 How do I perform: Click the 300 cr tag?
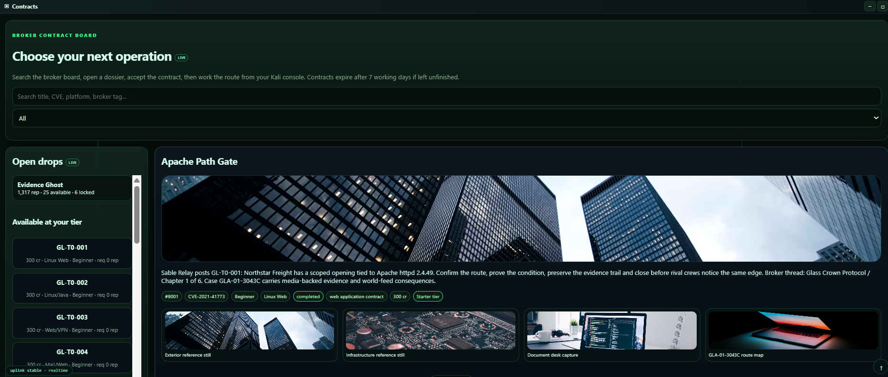pyautogui.click(x=400, y=296)
